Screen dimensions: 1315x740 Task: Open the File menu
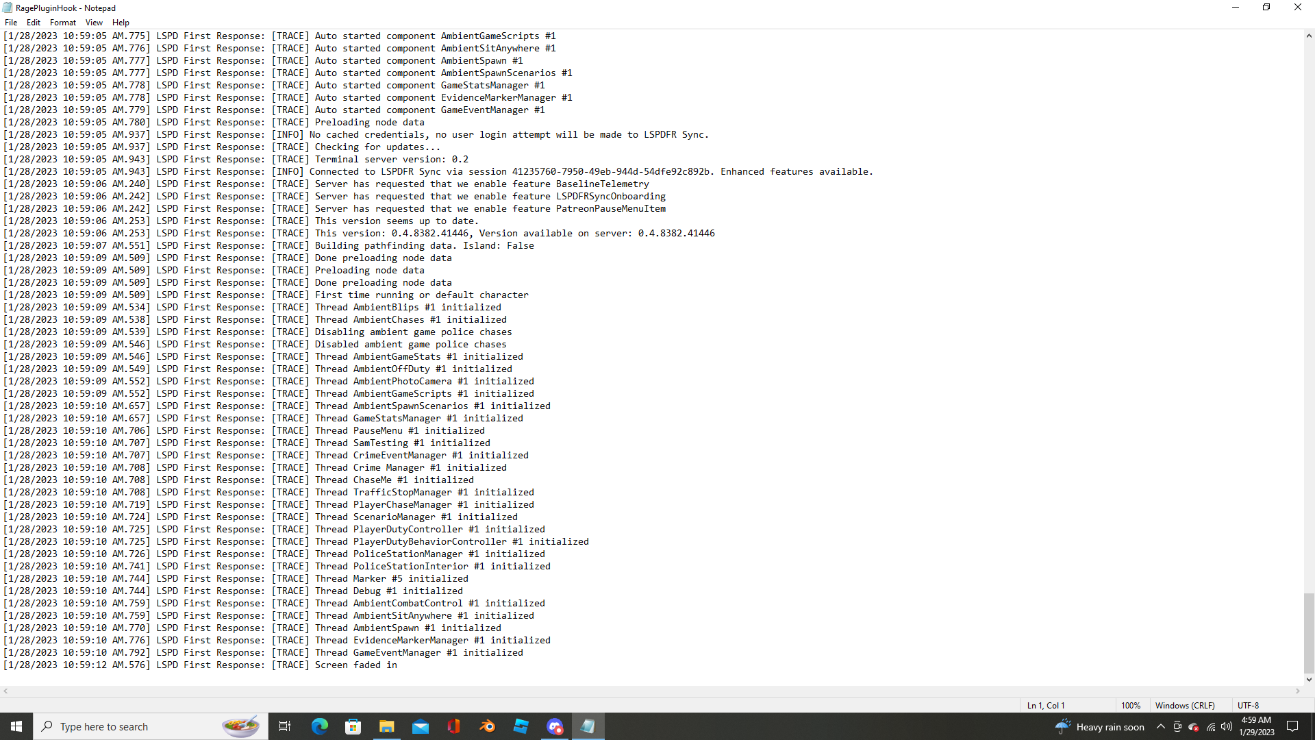tap(11, 23)
